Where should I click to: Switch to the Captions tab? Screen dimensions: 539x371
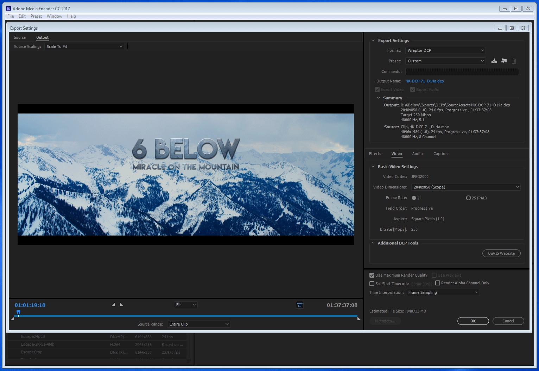tap(441, 154)
